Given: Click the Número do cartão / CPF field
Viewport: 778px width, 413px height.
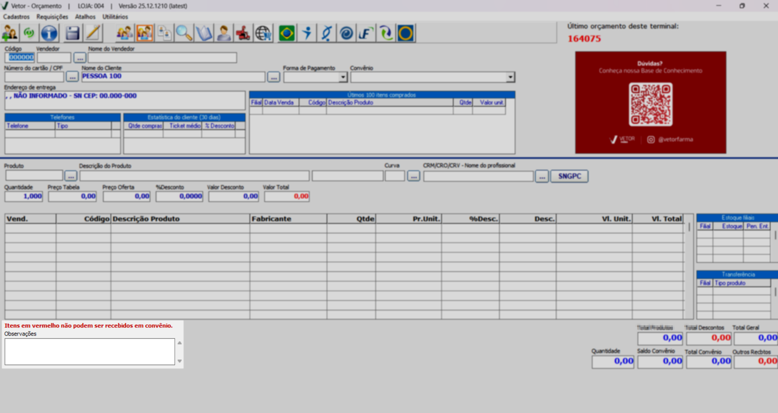Looking at the screenshot, I should tap(34, 77).
